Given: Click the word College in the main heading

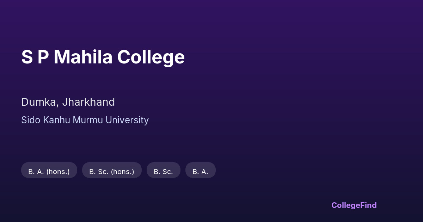Looking at the screenshot, I should point(151,57).
